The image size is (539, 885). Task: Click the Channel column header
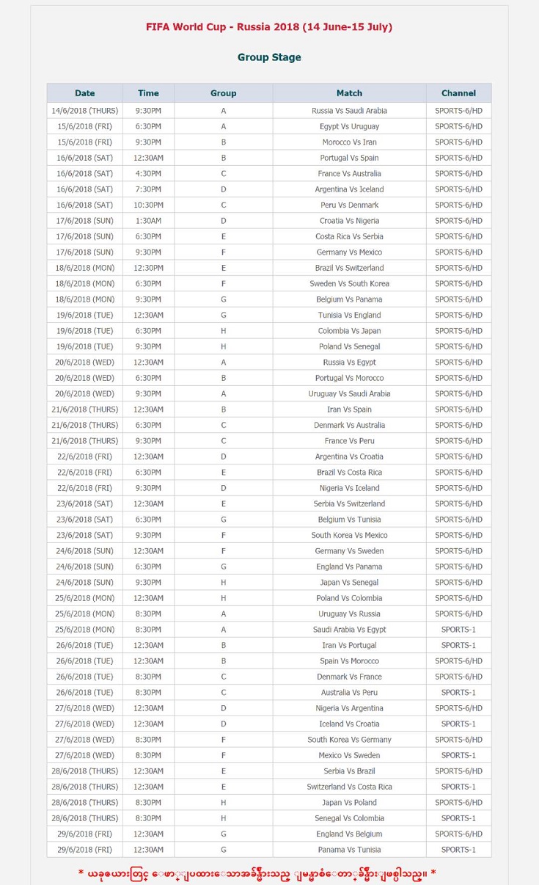[x=458, y=93]
